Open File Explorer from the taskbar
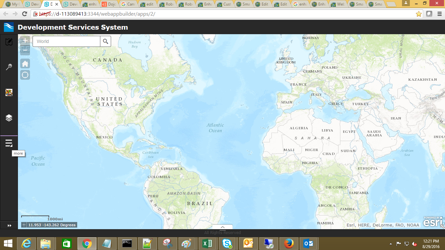445x250 pixels. coord(46,243)
